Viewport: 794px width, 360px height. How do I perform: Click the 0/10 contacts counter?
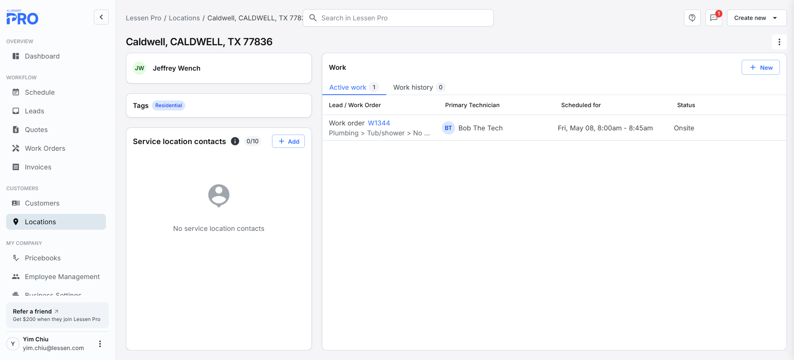[252, 141]
